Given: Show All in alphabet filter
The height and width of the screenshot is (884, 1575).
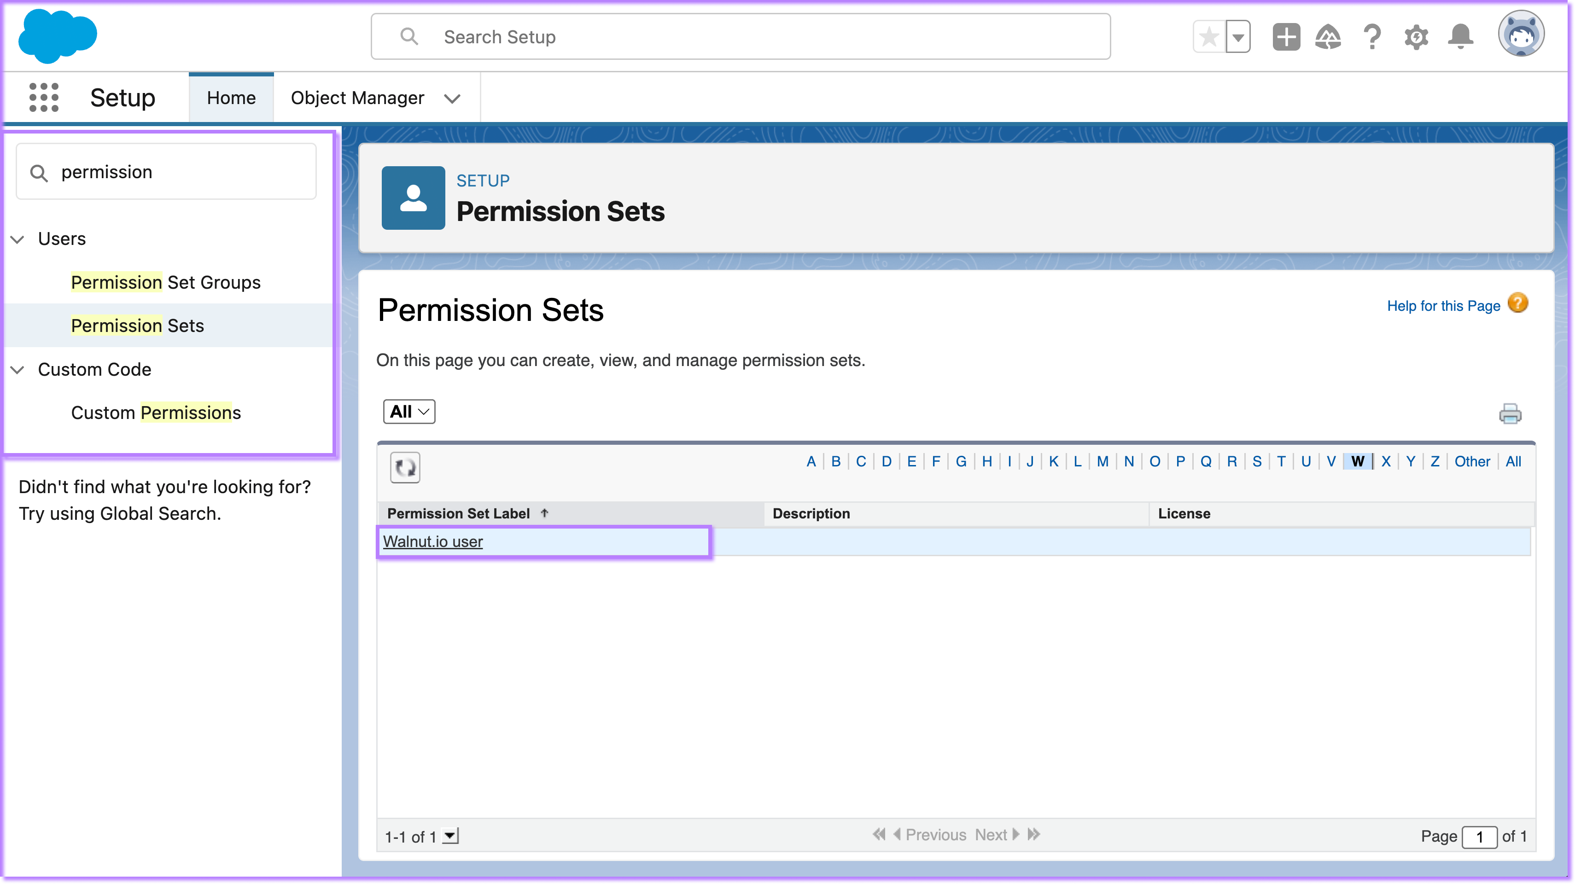Looking at the screenshot, I should (1513, 461).
